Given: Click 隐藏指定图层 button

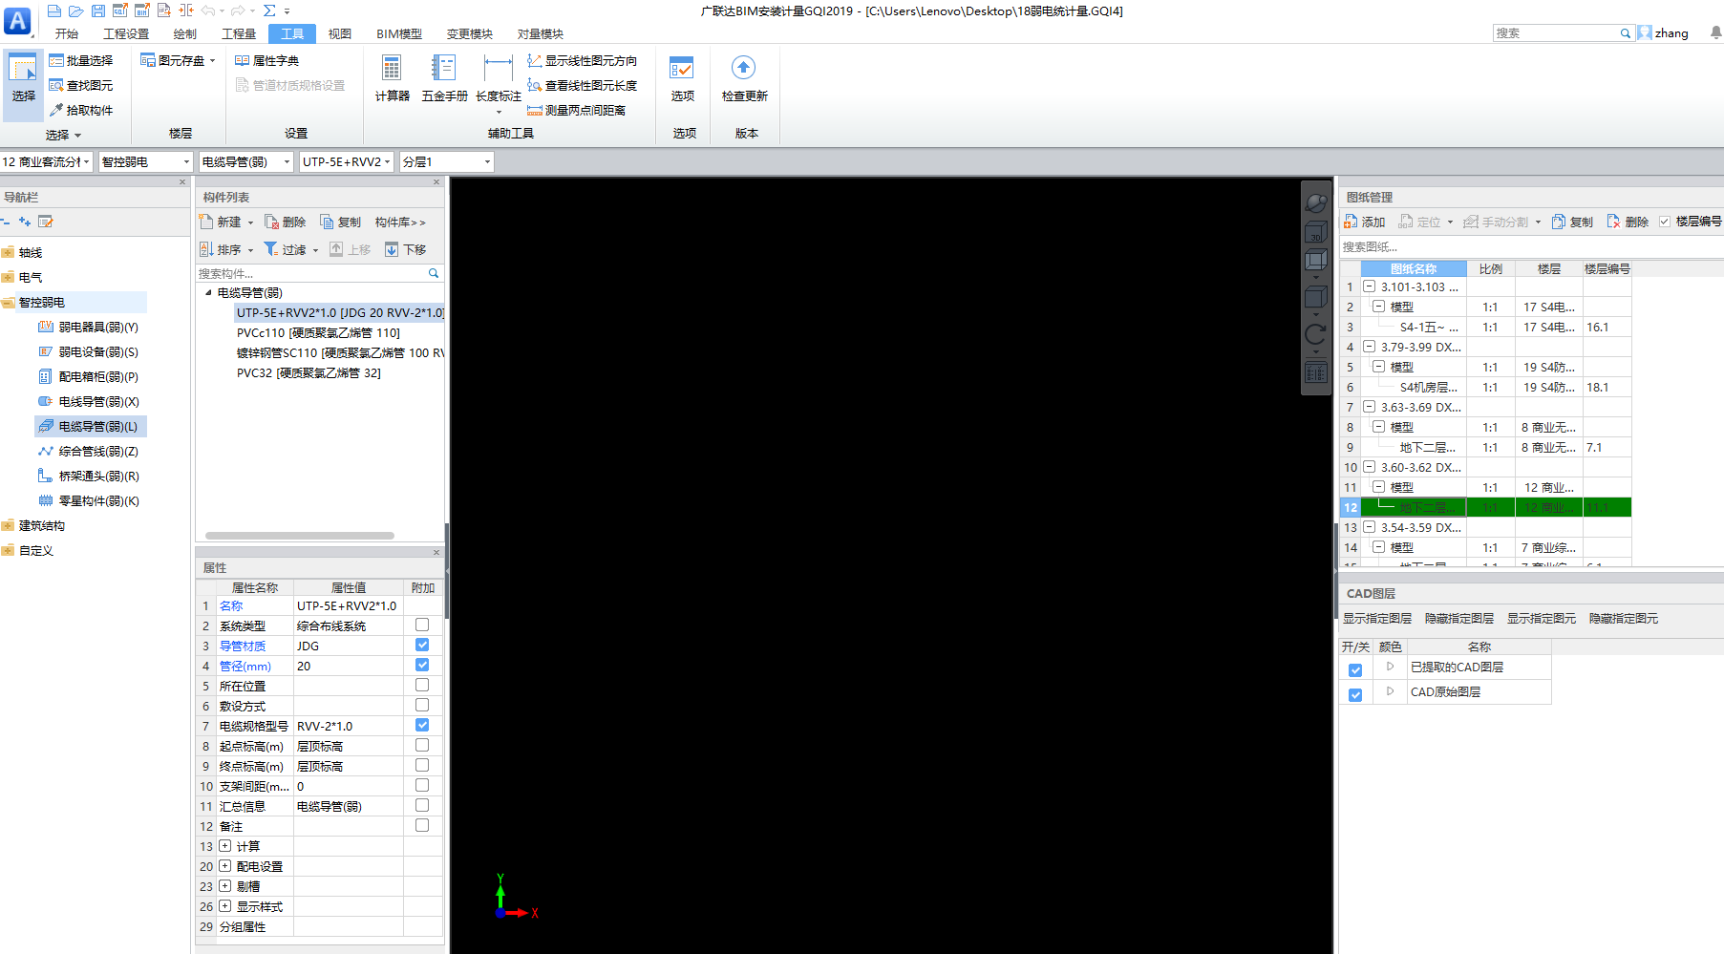Looking at the screenshot, I should point(1459,619).
